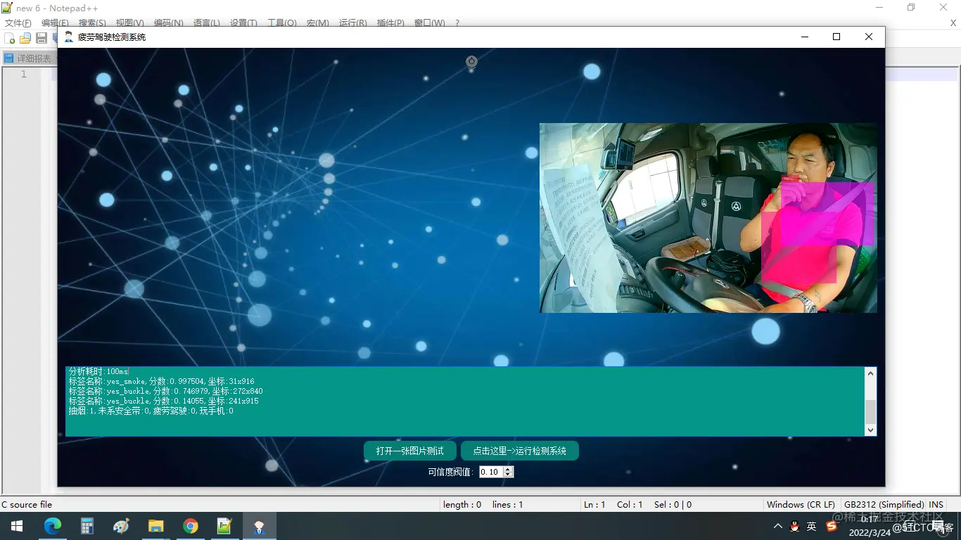Toggle the 英 input language indicator
Screen dimensions: 961x540
point(812,526)
